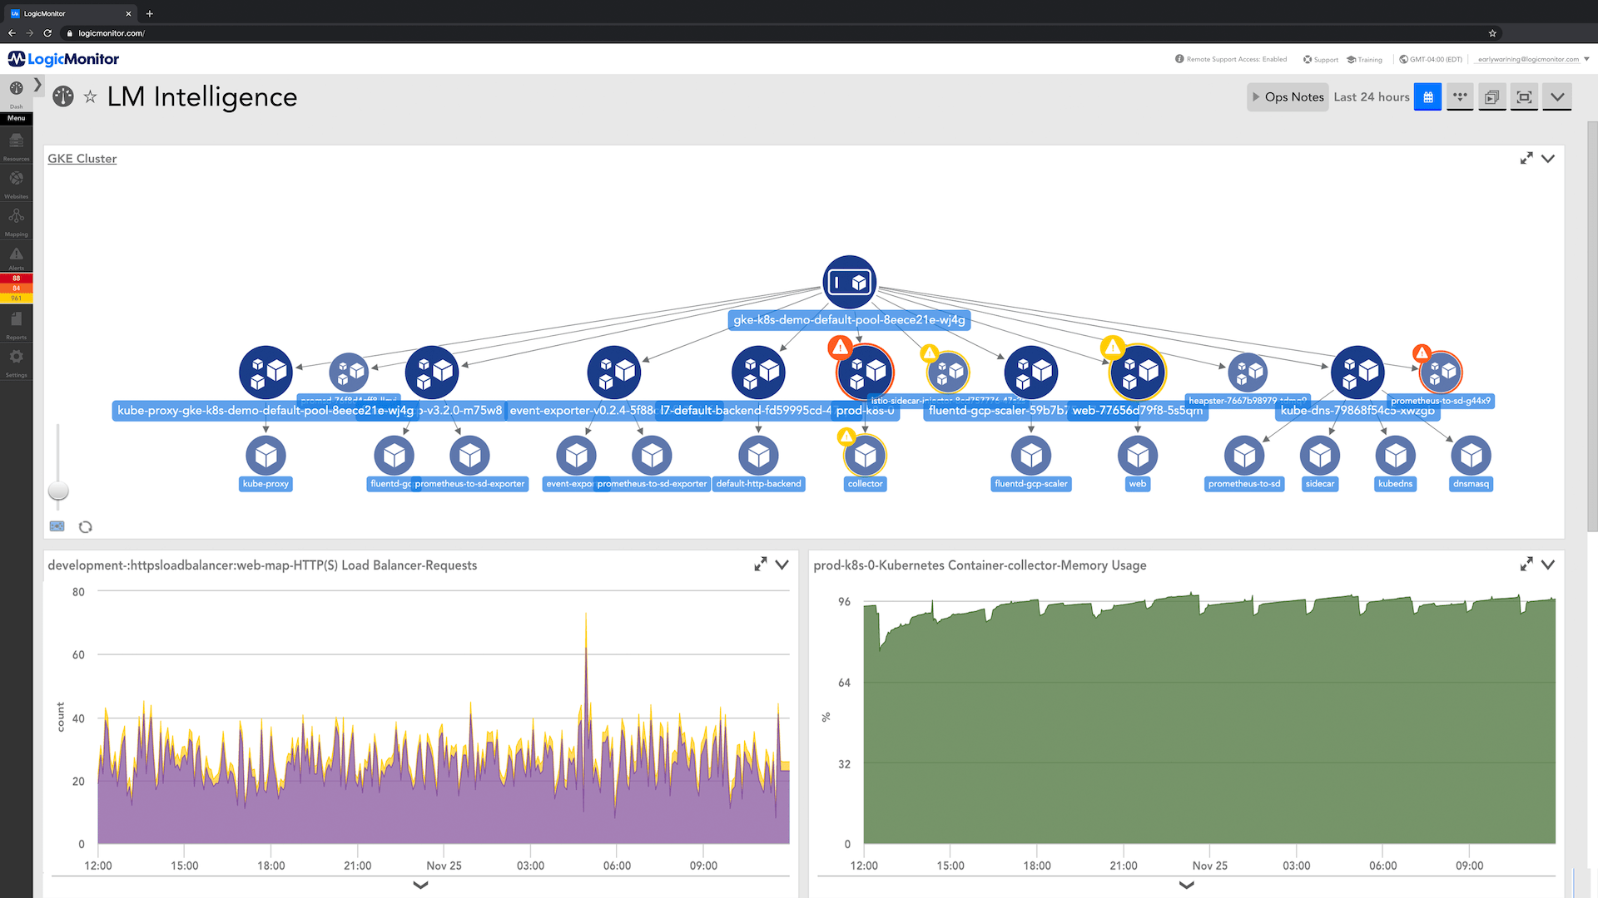
Task: Expand the Memory Usage widget options chevron
Action: tap(1548, 564)
